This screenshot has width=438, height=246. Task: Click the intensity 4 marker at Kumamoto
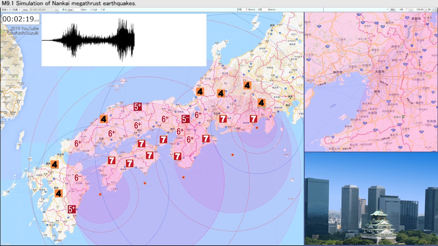[59, 193]
